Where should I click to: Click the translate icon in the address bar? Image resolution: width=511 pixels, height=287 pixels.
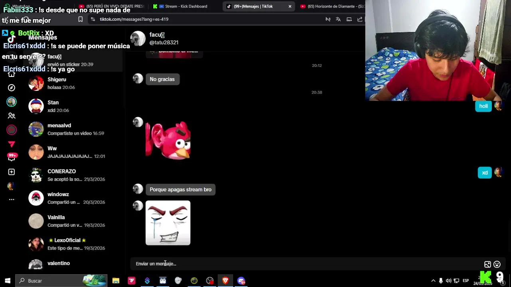point(338,19)
